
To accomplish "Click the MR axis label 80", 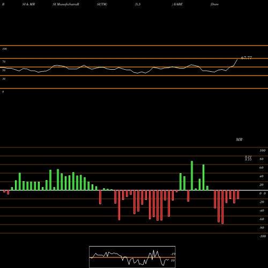I will pos(261,159).
